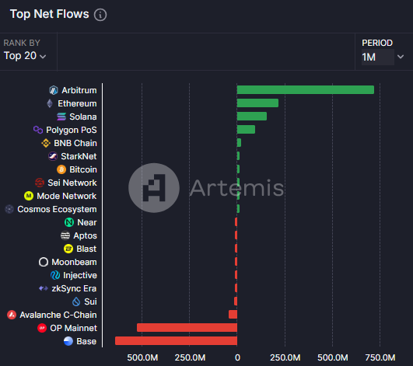Click the zkSync Era label text
The image size is (413, 366).
(x=74, y=288)
